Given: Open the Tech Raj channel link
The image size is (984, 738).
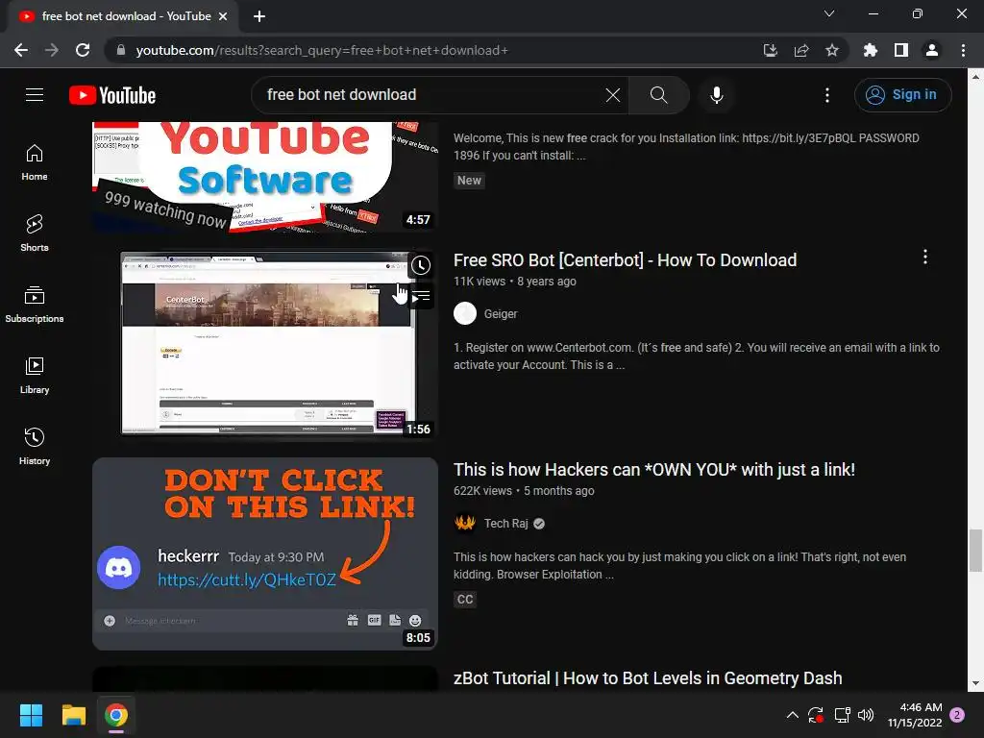Looking at the screenshot, I should pyautogui.click(x=505, y=524).
